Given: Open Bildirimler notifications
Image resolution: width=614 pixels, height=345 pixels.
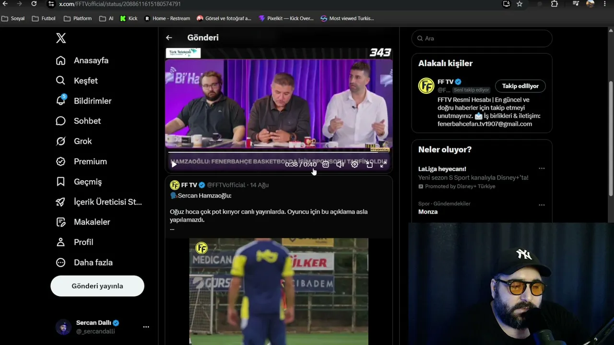Looking at the screenshot, I should point(83,101).
